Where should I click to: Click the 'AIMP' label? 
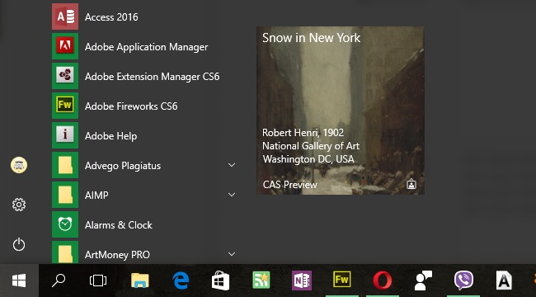click(x=96, y=196)
